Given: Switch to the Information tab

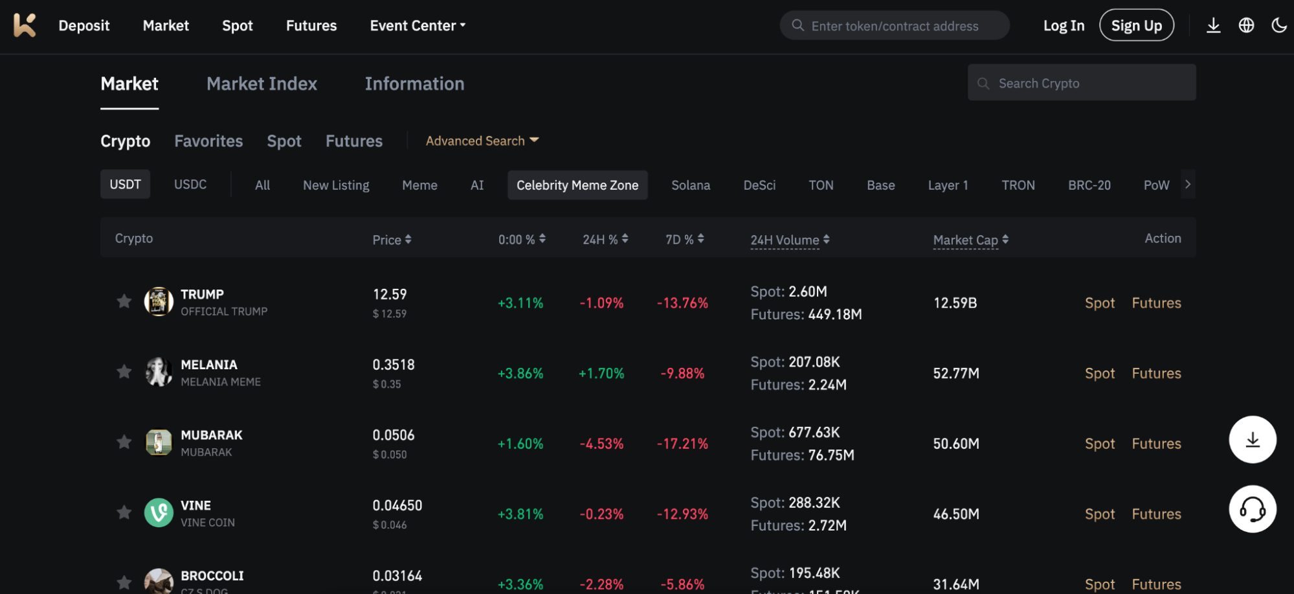Looking at the screenshot, I should [x=414, y=84].
